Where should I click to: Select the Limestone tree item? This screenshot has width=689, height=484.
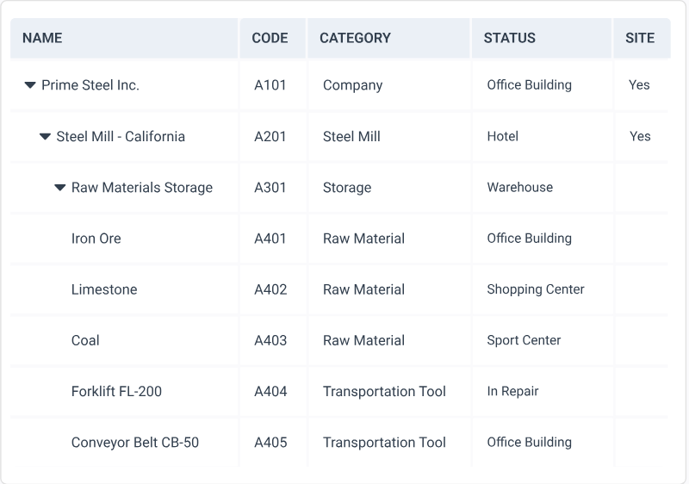[104, 289]
